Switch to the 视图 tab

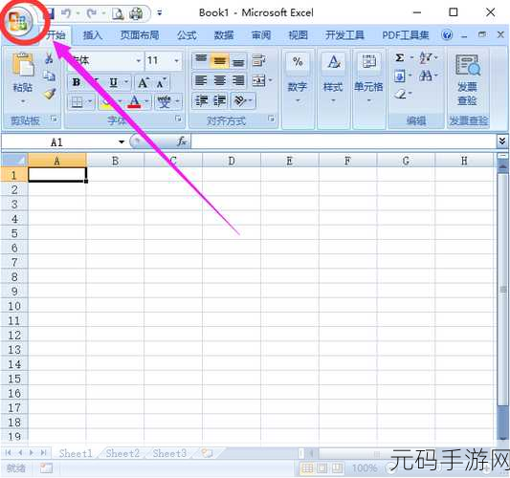299,35
